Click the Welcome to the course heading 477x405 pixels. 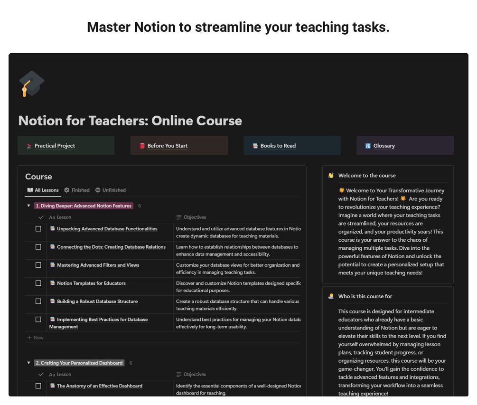click(x=367, y=176)
